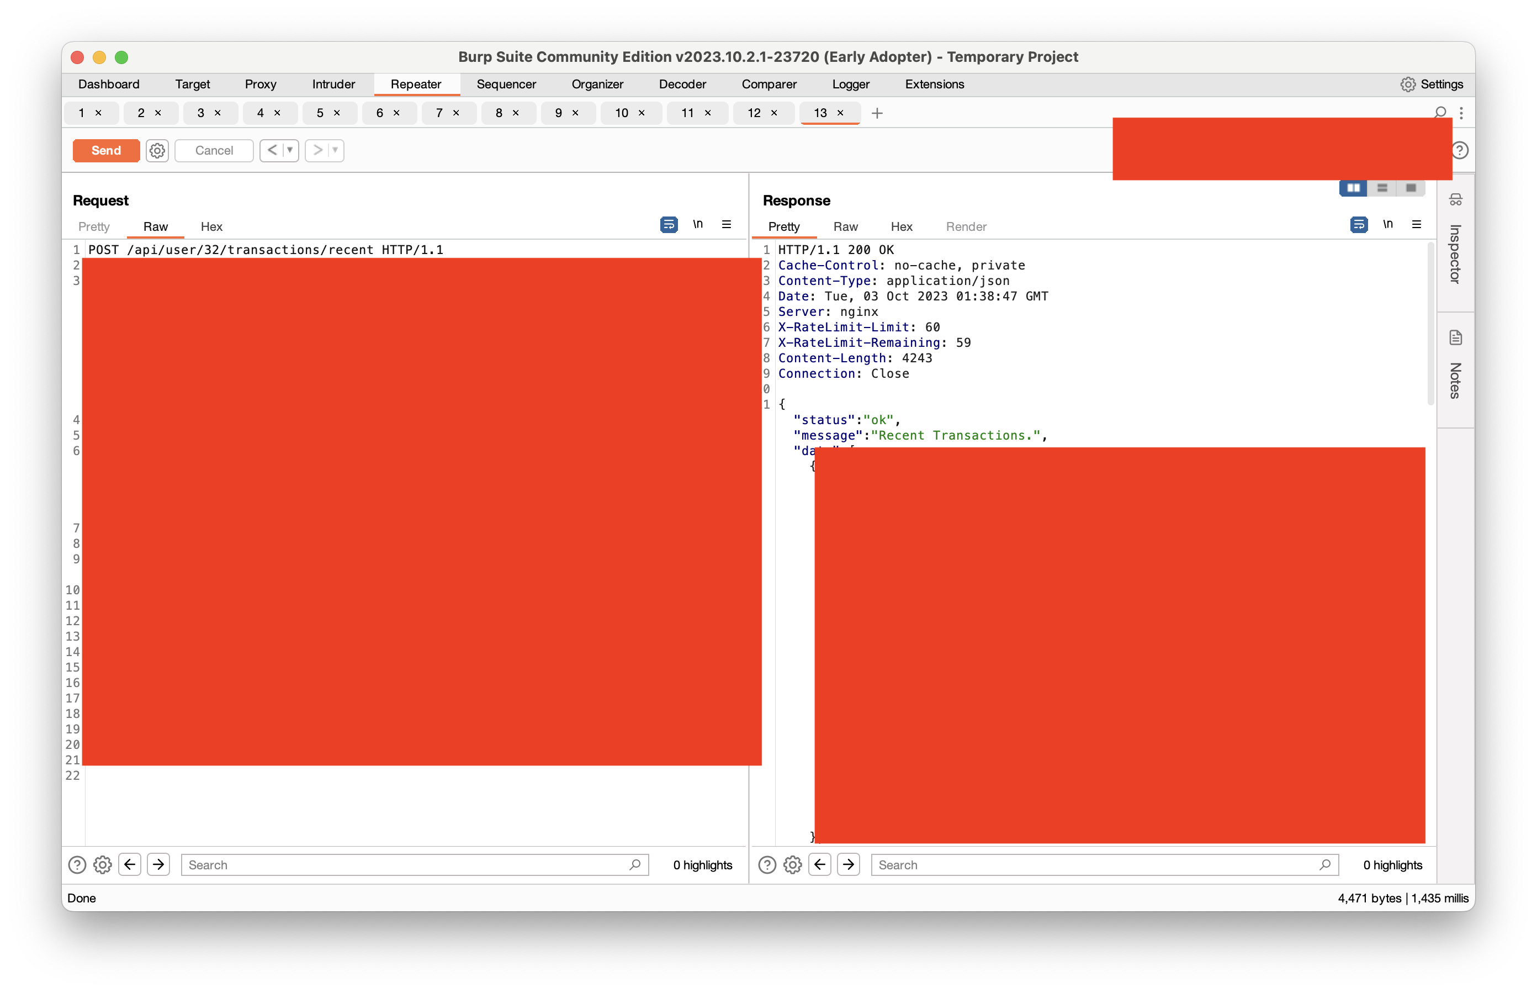Switch to the Target tab

pos(192,84)
